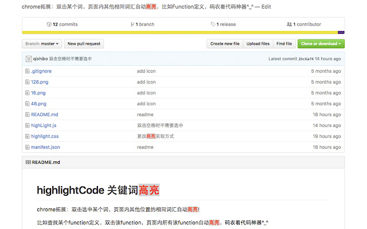Click qishibo's avatar thumbnail

pos(29,59)
